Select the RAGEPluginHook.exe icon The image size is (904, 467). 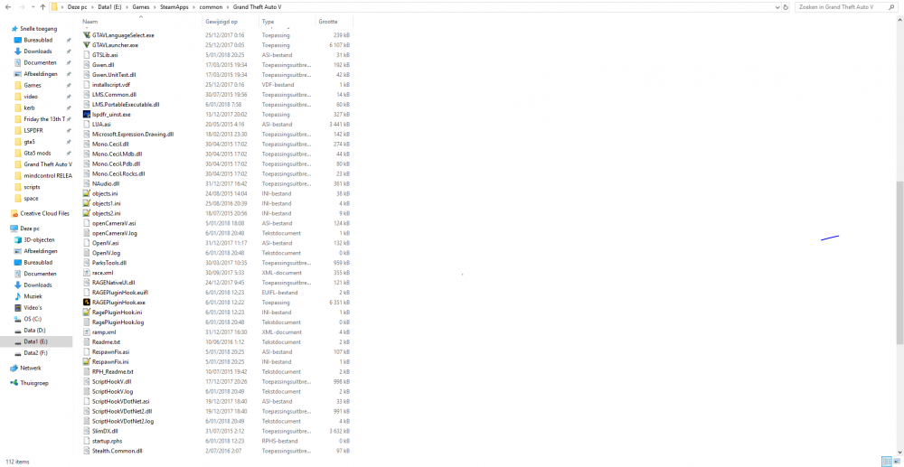pyautogui.click(x=87, y=303)
